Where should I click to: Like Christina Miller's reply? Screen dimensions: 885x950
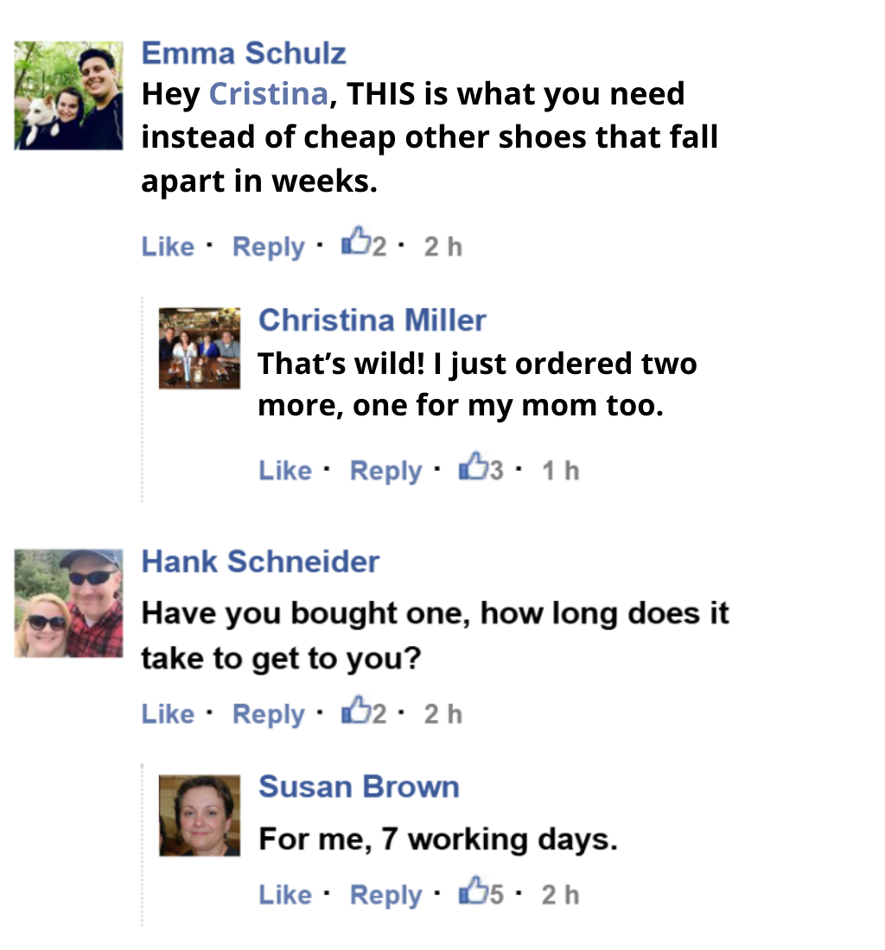(284, 471)
